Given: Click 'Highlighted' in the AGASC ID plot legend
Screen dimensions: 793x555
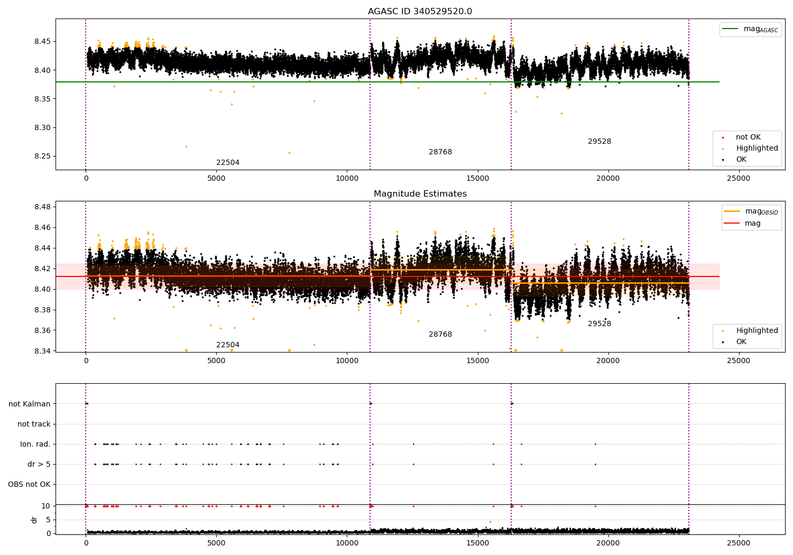Looking at the screenshot, I should [757, 149].
